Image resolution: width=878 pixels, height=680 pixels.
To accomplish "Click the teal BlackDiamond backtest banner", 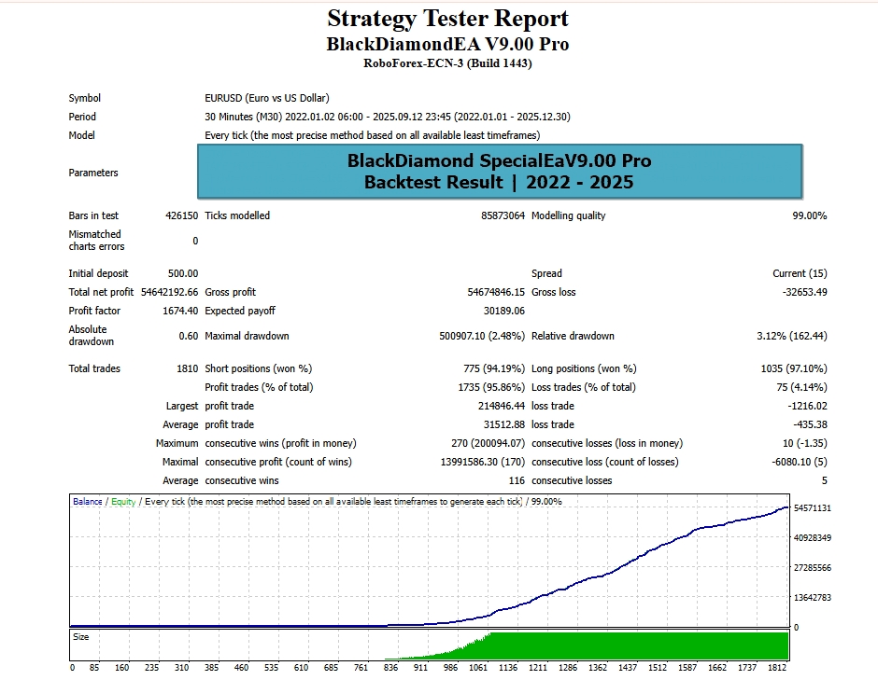I will [499, 172].
